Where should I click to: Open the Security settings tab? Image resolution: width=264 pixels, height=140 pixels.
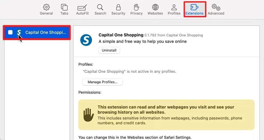coord(118,9)
